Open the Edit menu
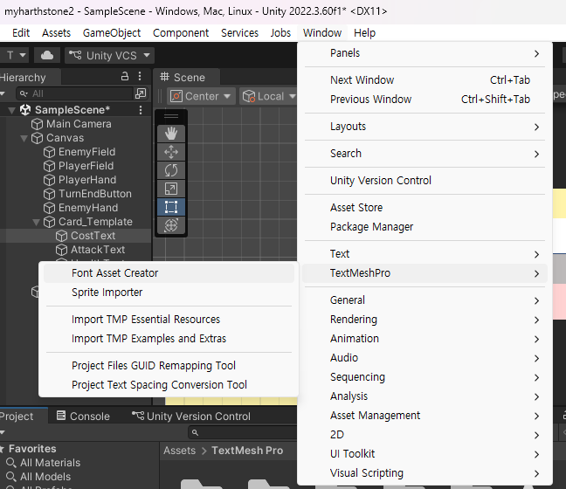 (21, 33)
